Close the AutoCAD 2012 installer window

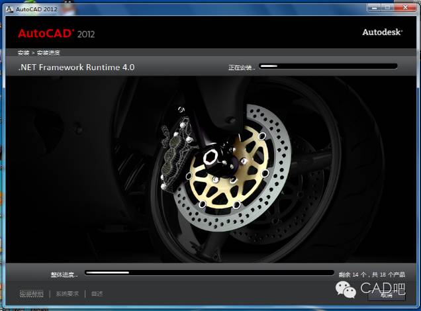coord(405,8)
